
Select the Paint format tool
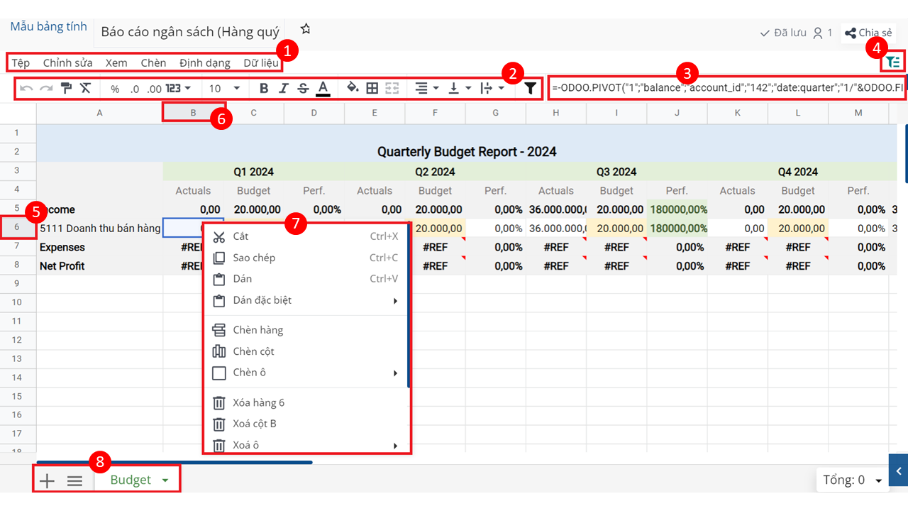[x=66, y=88]
